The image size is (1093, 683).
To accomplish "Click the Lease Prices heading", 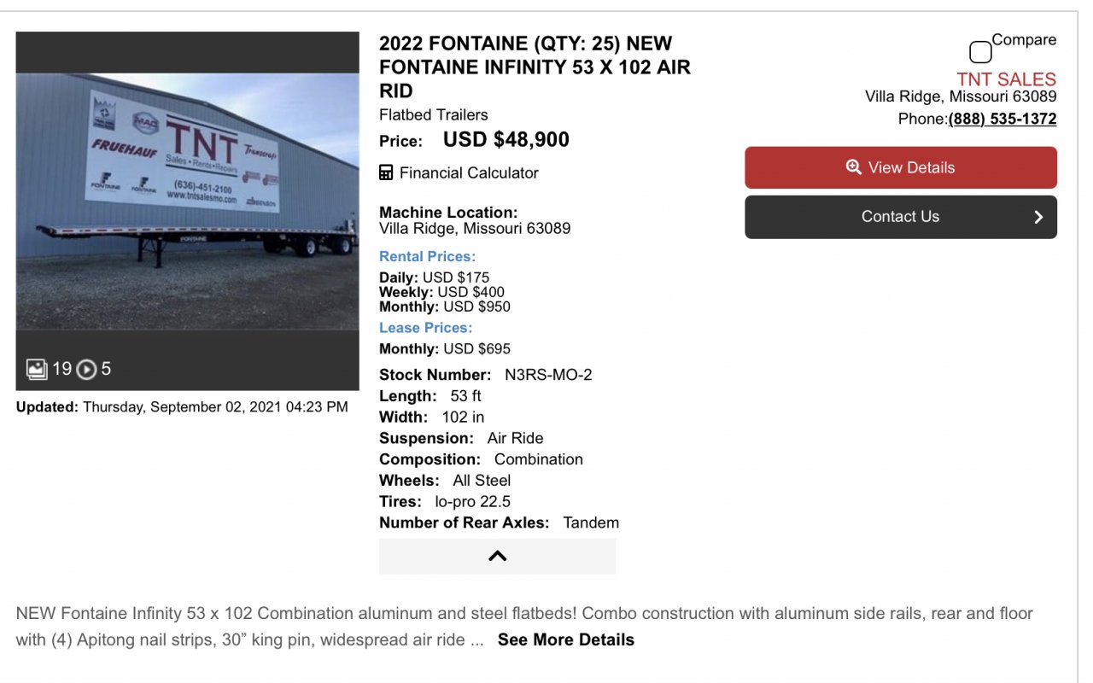I will pyautogui.click(x=425, y=328).
